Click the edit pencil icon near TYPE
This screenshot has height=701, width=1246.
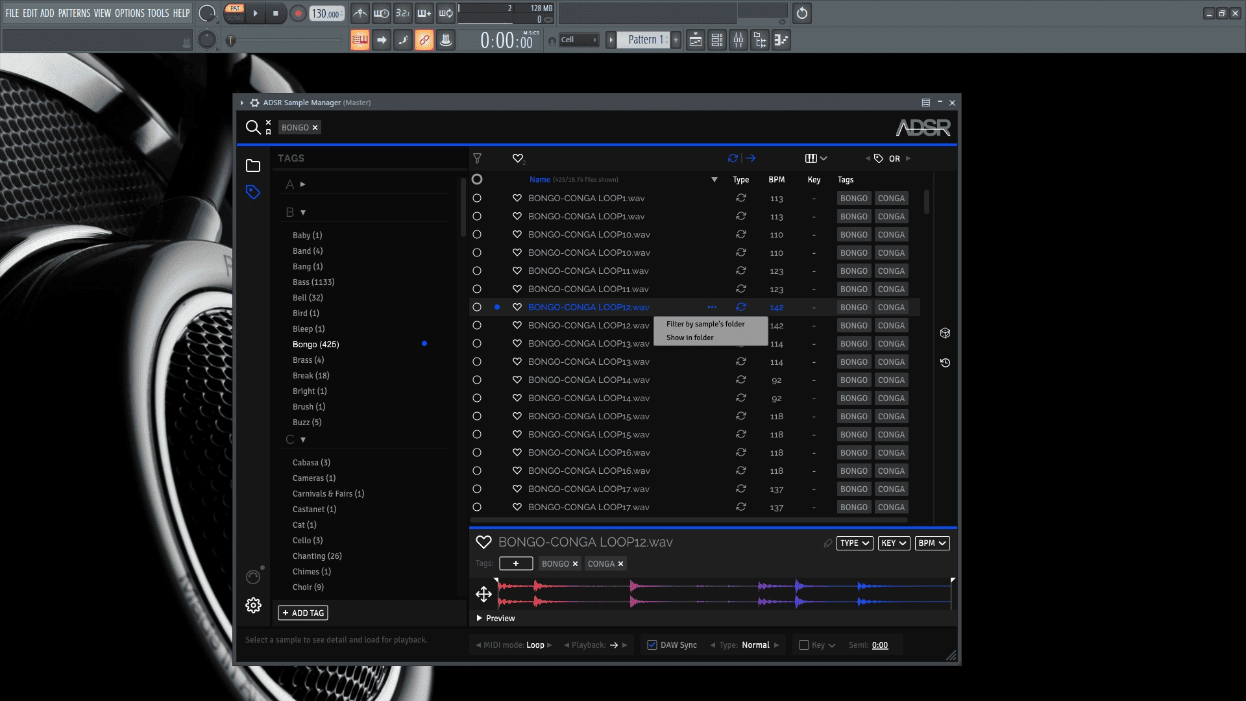[827, 543]
